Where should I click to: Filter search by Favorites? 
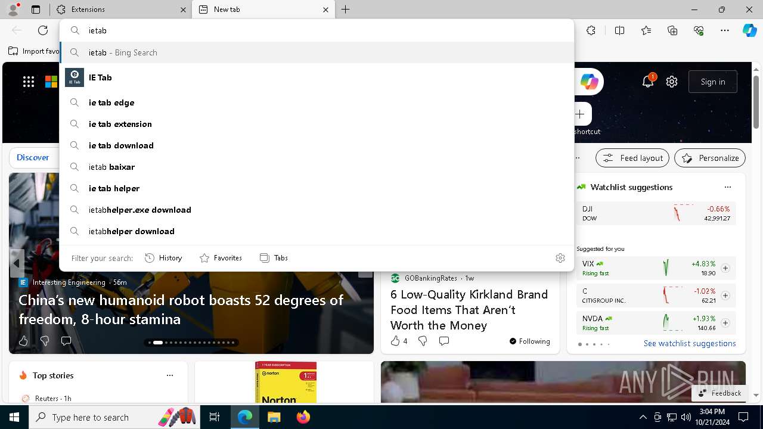[x=221, y=258]
